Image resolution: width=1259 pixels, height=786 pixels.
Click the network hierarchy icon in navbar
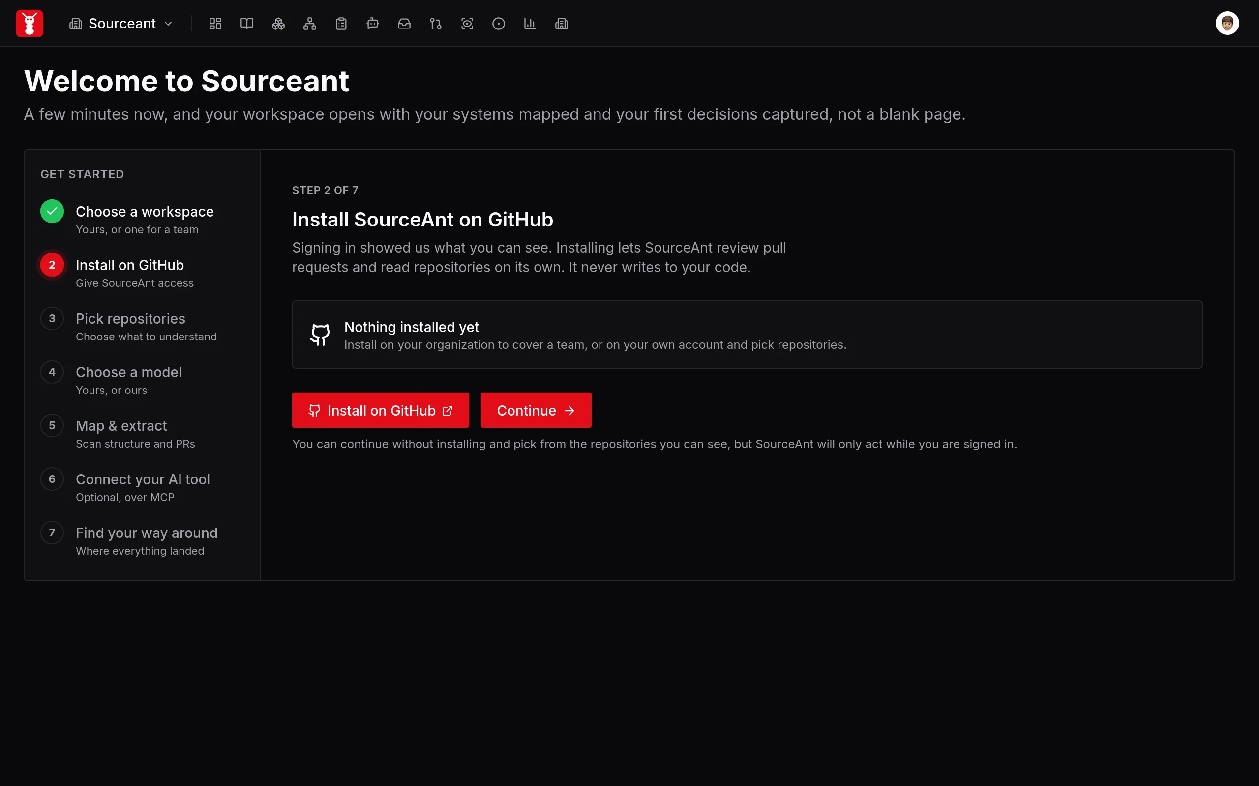click(x=309, y=24)
